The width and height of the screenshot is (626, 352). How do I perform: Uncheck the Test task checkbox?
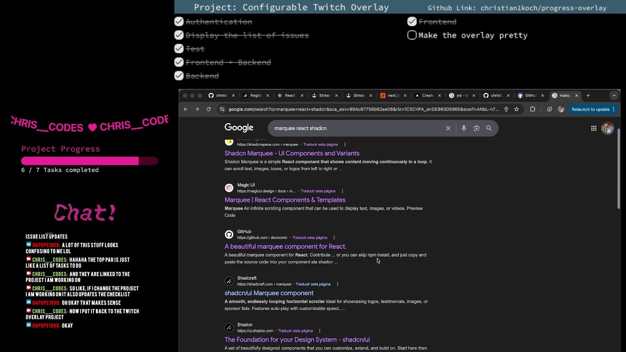tap(179, 48)
